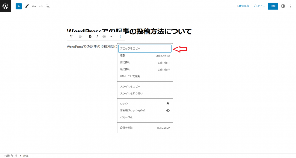Image resolution: width=296 pixels, height=158 pixels.
Task: Select HTML として編集 option
Action: 145,76
